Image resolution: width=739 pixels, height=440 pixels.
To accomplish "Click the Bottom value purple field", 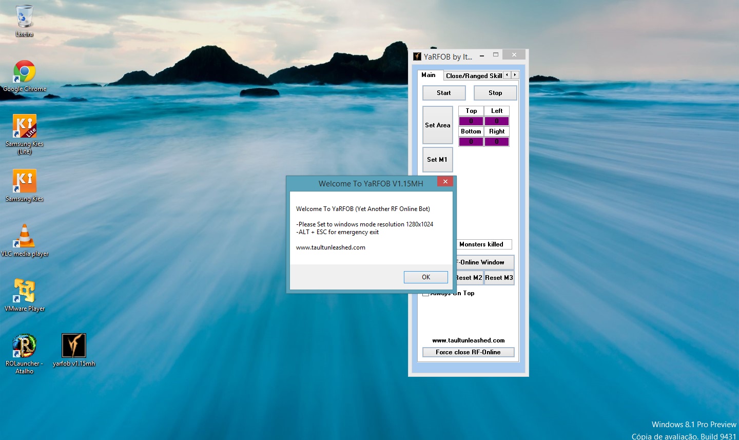I will 471,142.
